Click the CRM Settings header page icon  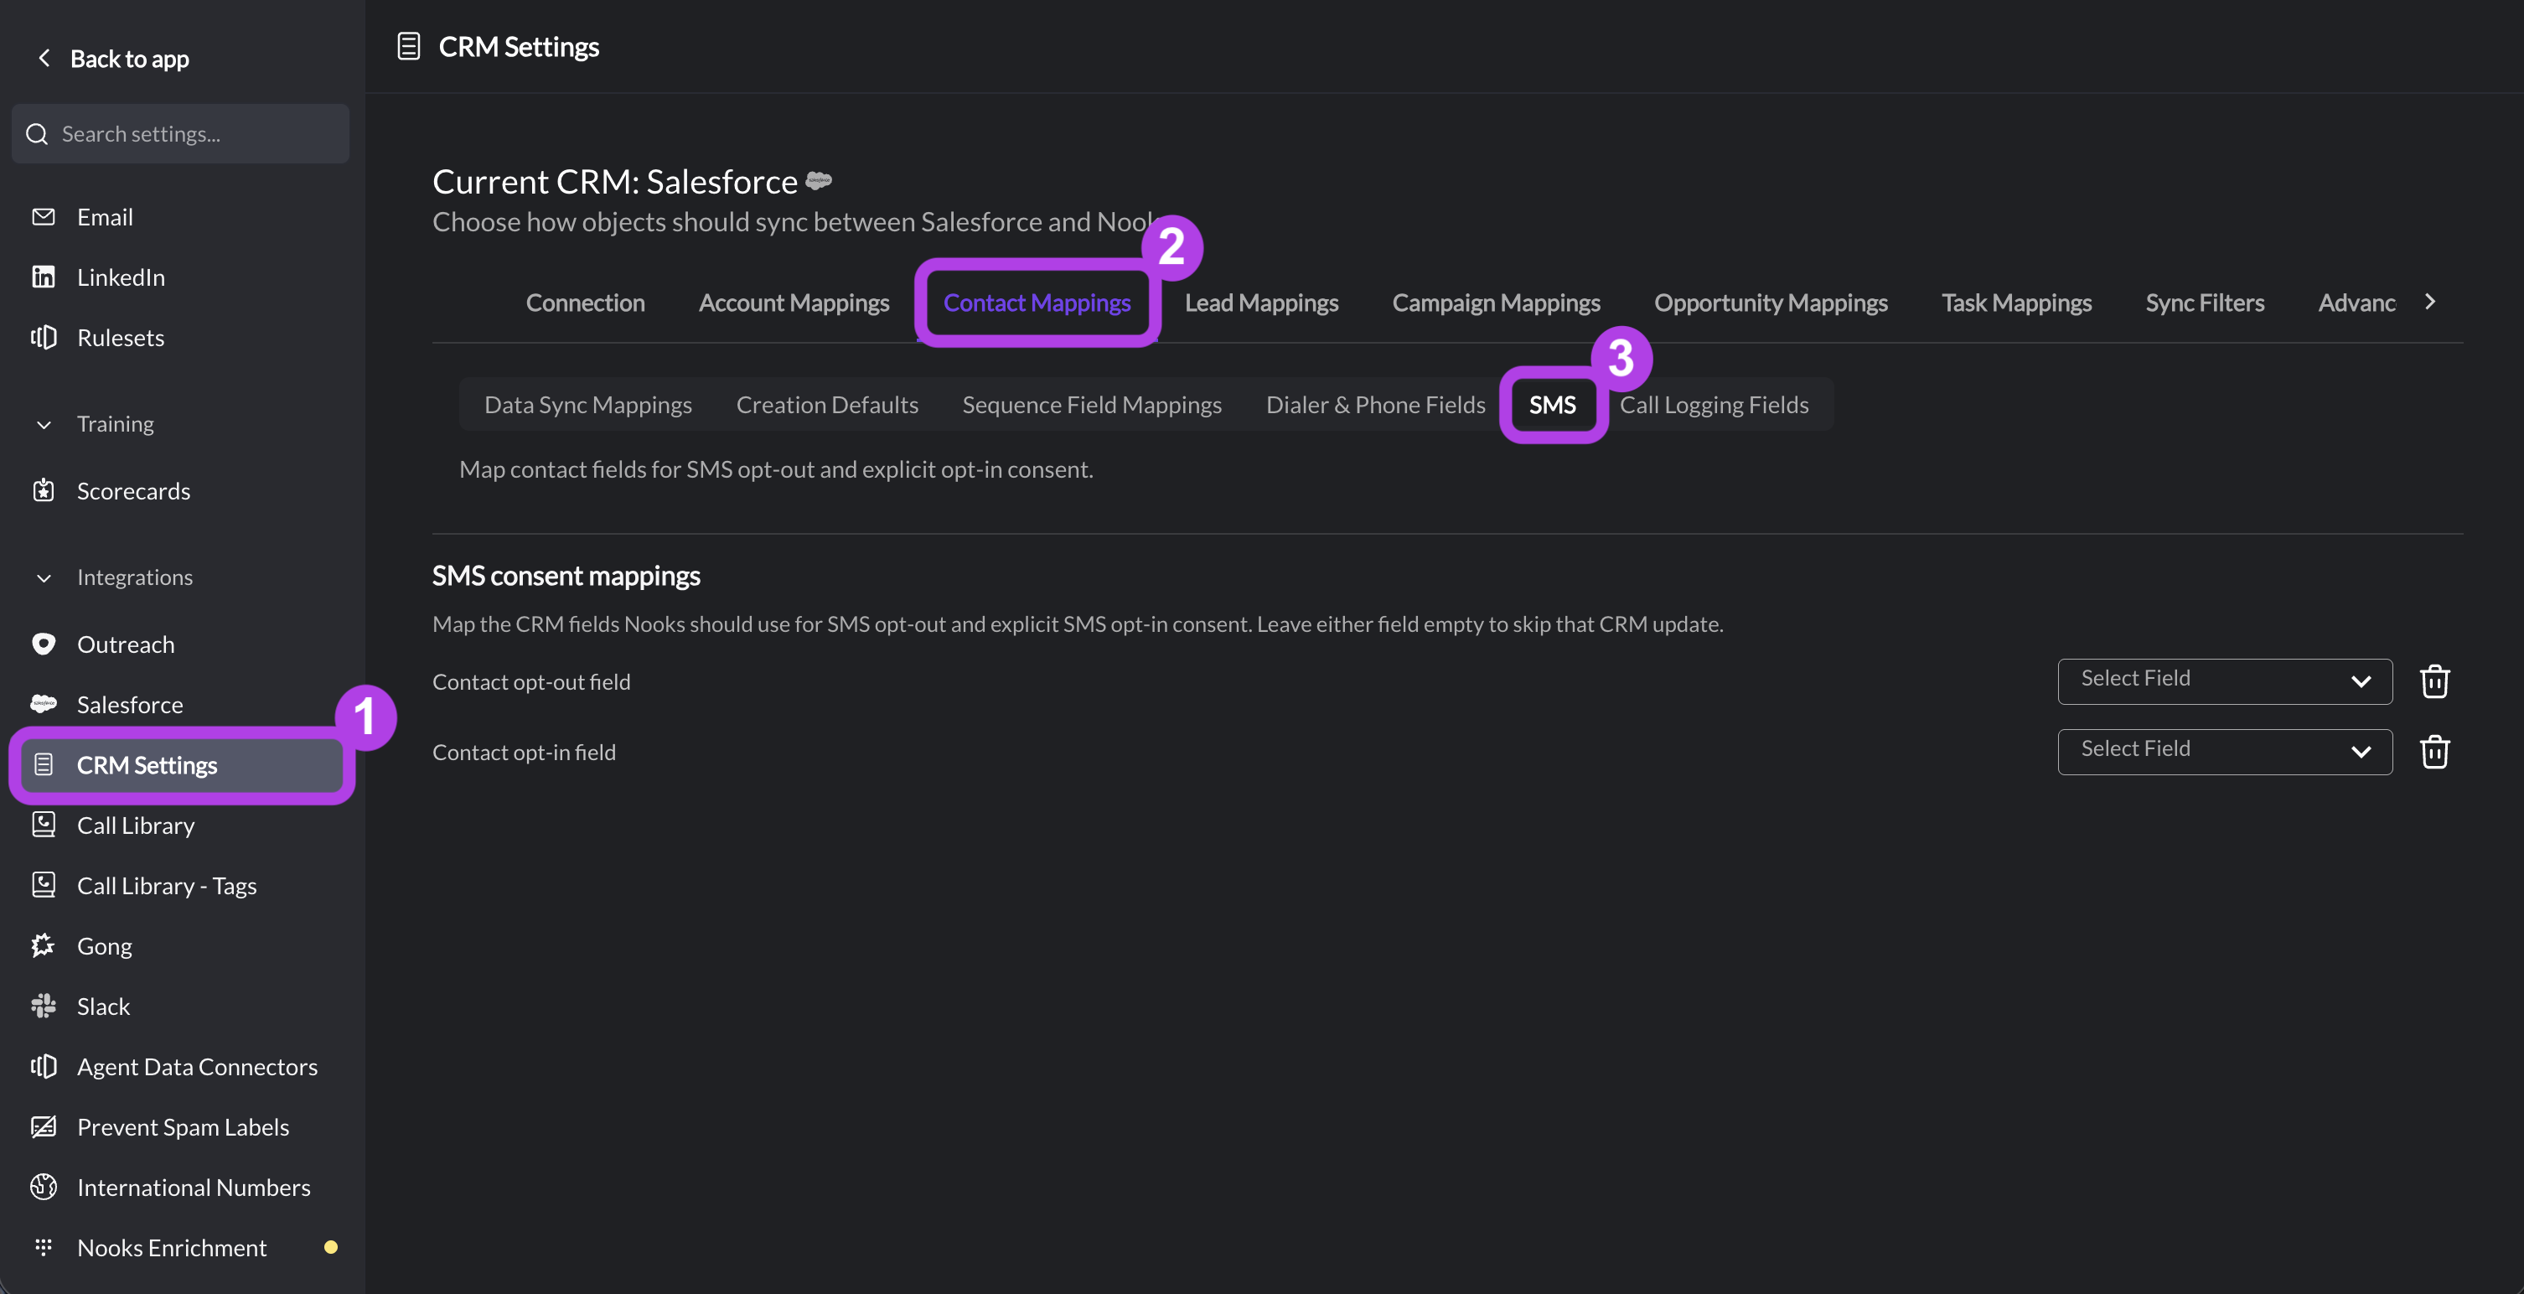[409, 46]
